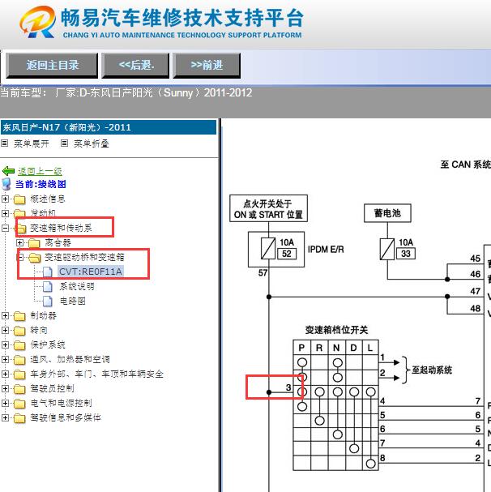Viewport: 491px width, 492px height.
Task: Expand the 车身外部、车门、车顶和车辆安全 node
Action: [x=5, y=374]
